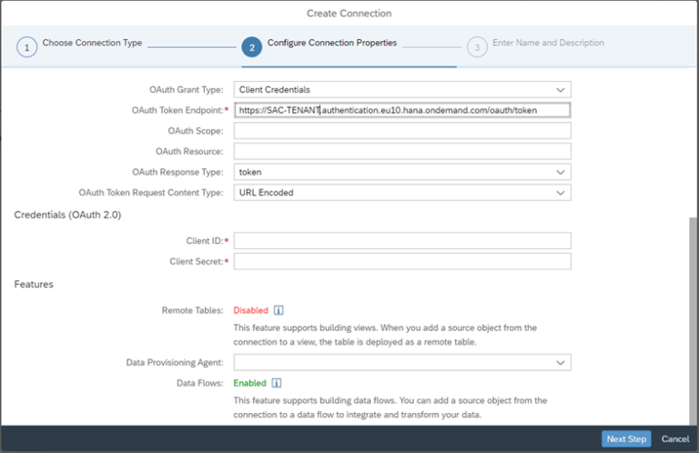Go to step 1 circle icon

pos(26,47)
